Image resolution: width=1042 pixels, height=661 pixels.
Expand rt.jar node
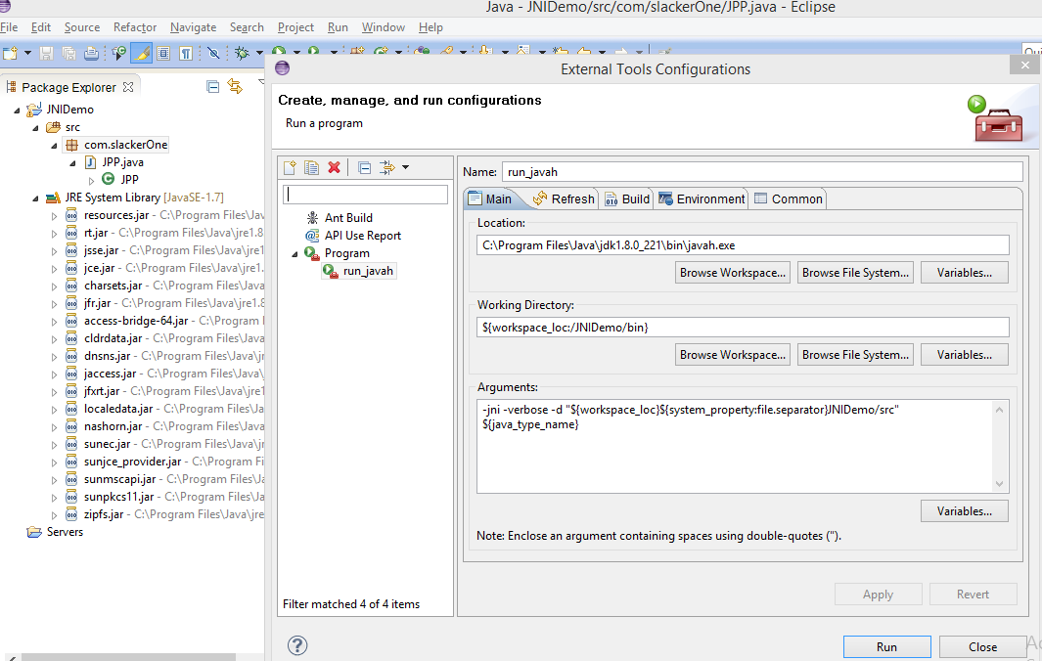55,234
